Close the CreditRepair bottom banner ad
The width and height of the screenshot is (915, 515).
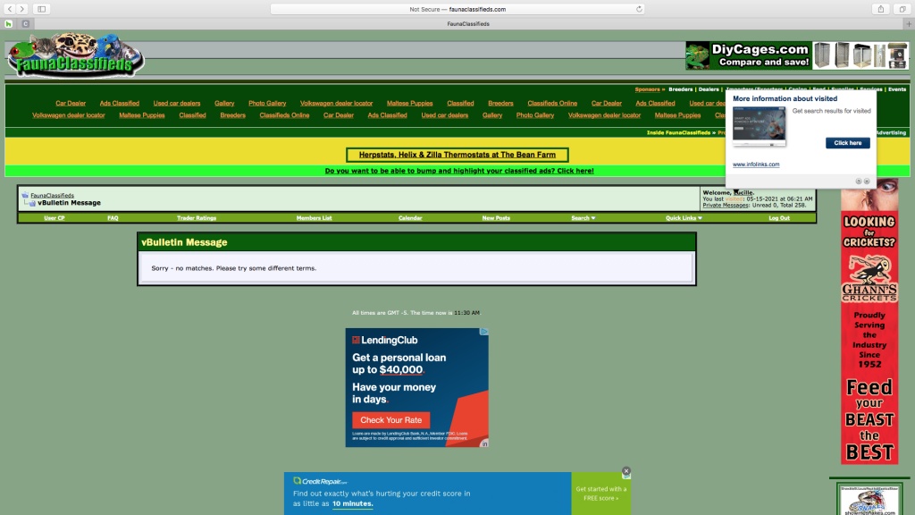point(626,470)
